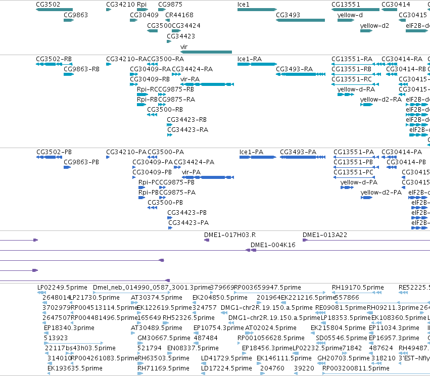The height and width of the screenshot is (376, 430).
Task: Open the vir-RA transcript label
Action: 190,79
